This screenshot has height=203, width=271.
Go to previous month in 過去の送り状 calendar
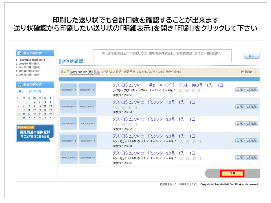20,91
